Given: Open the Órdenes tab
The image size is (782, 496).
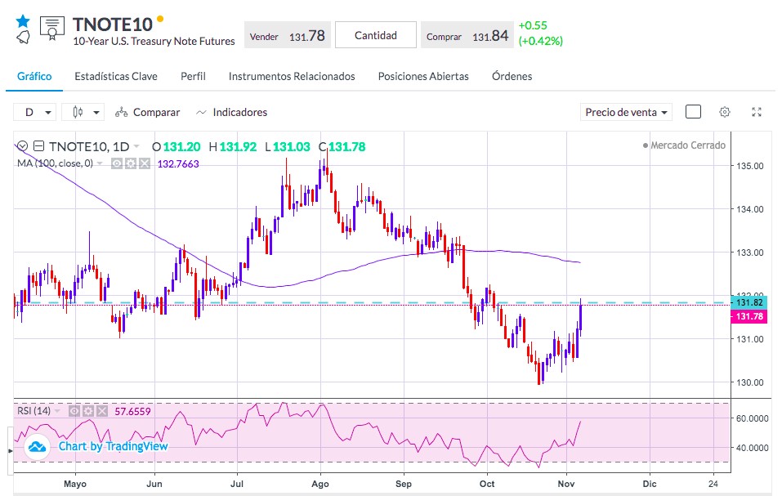Looking at the screenshot, I should pos(512,76).
